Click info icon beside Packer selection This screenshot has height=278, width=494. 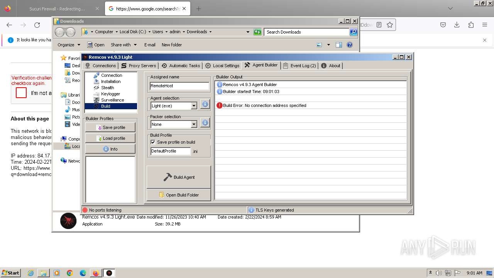(205, 123)
